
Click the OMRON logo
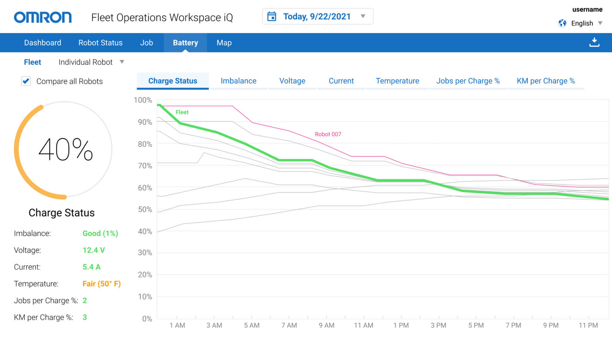click(x=43, y=17)
